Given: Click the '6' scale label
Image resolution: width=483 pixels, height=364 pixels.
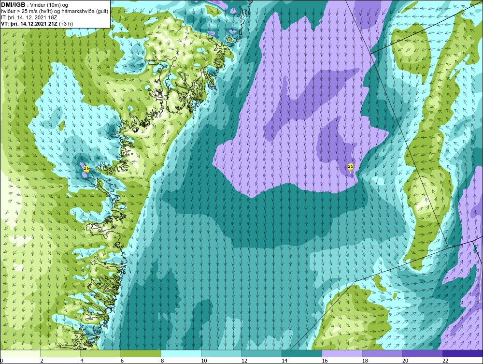Looking at the screenshot, I should tap(122, 361).
